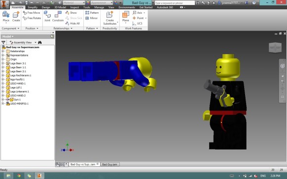This screenshot has width=287, height=179.
Task: Click the Chrome icon in Windows taskbar
Action: [x=19, y=176]
